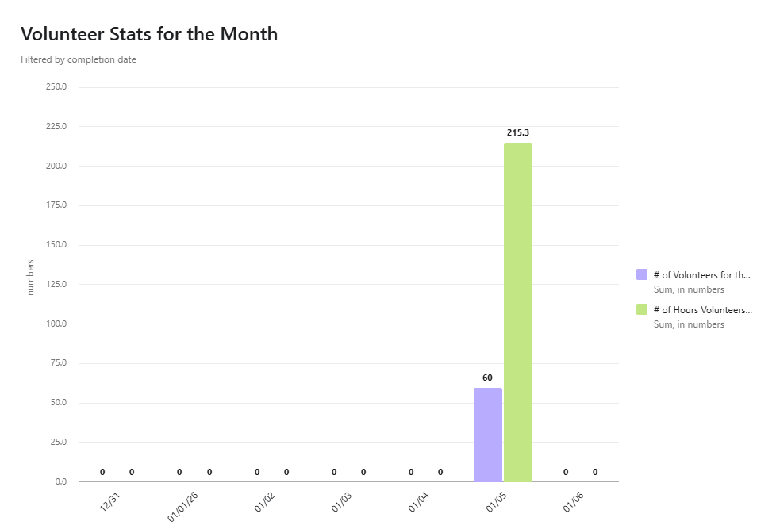Click the 60 data label above purple bar
Image resolution: width=776 pixels, height=529 pixels.
tap(488, 378)
